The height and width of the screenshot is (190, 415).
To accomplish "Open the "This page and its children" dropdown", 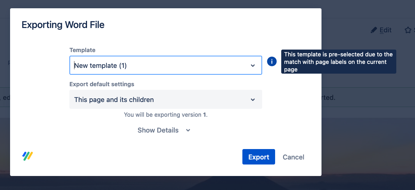I will [x=165, y=99].
